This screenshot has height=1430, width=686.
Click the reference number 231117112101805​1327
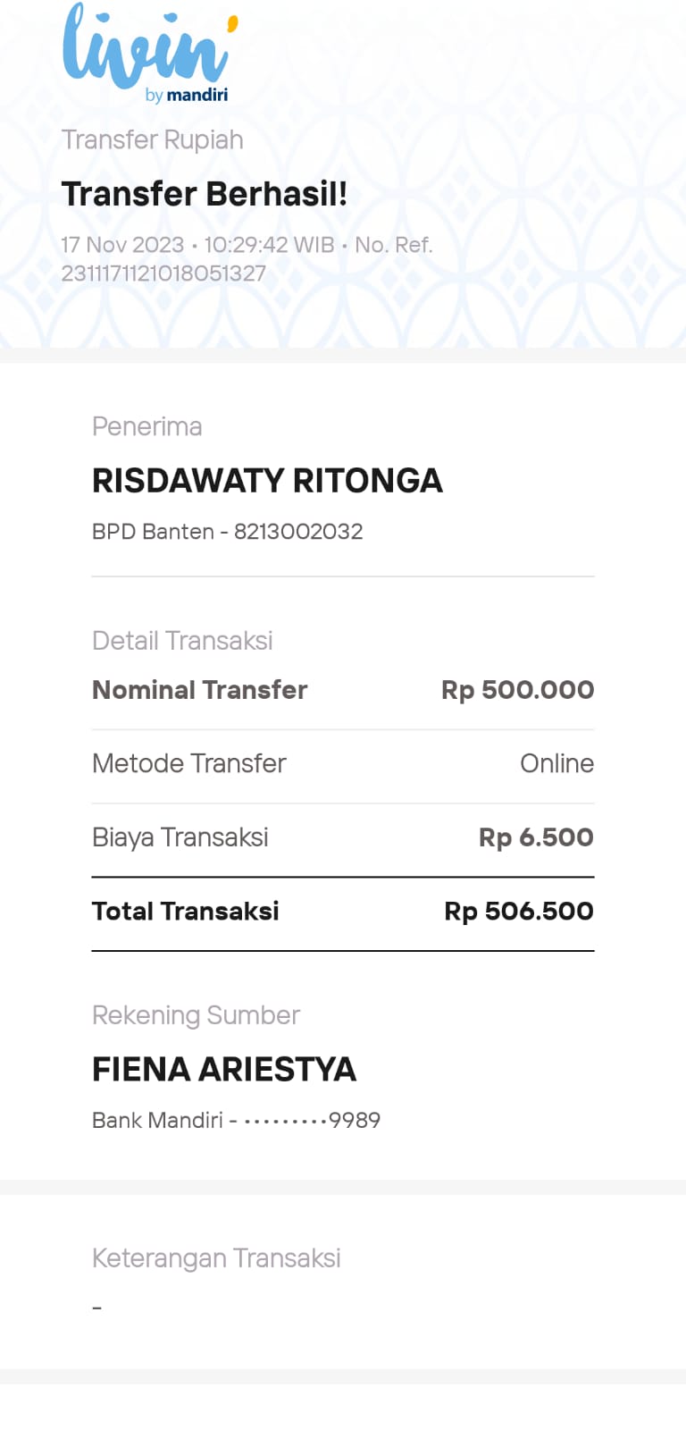pyautogui.click(x=163, y=273)
